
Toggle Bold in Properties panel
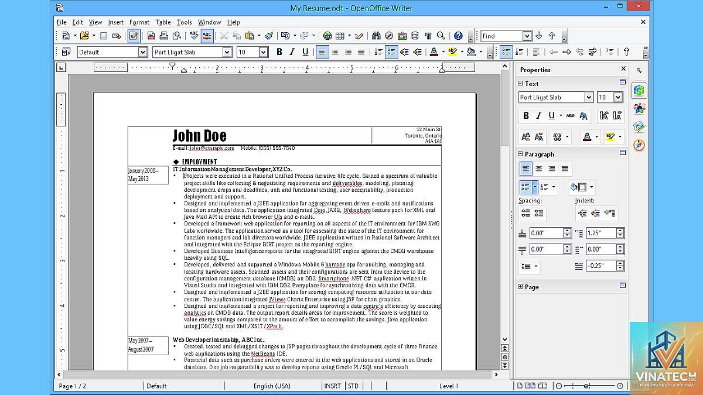pos(526,115)
